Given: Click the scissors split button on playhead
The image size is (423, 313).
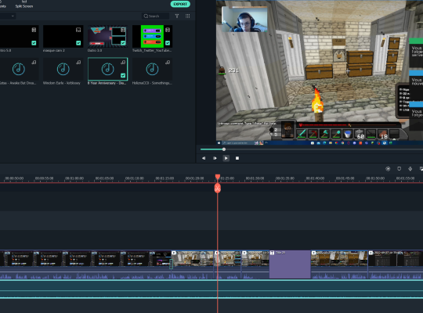Looking at the screenshot, I should (218, 188).
